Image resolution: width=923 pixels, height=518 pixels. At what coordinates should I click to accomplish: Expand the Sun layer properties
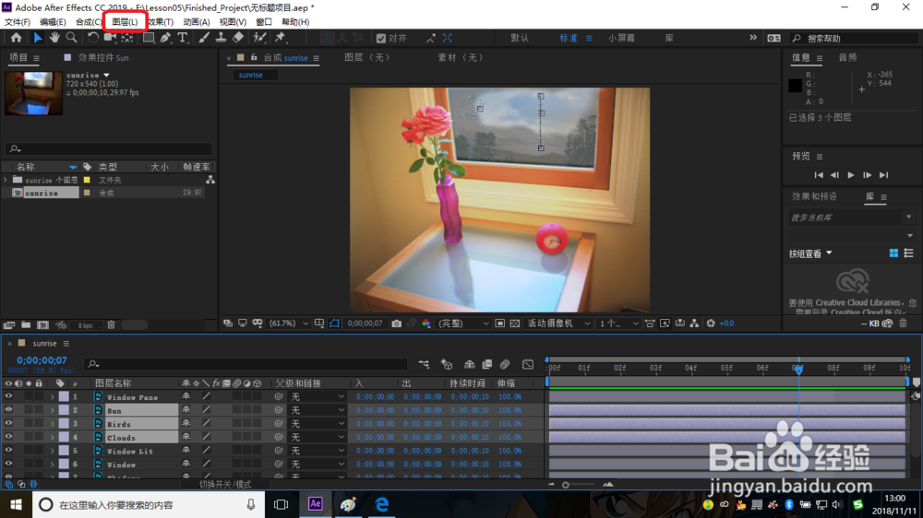tap(53, 410)
